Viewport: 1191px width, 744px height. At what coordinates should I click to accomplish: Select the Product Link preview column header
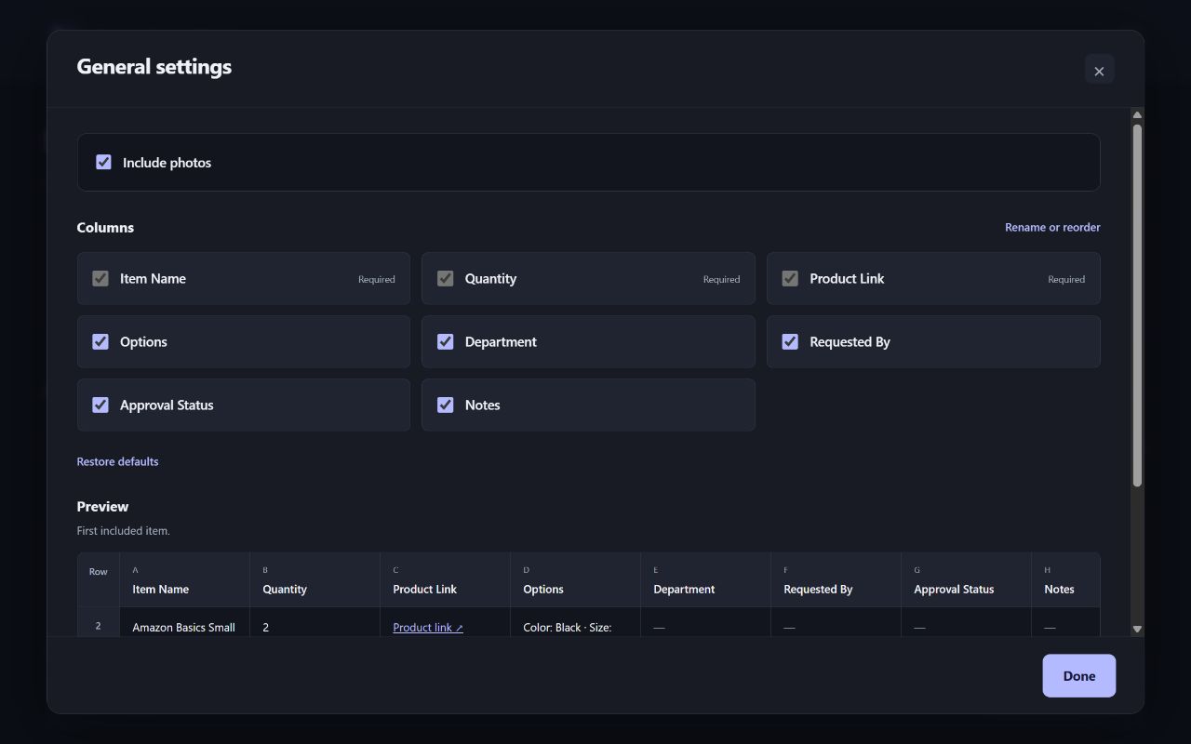[x=445, y=580]
